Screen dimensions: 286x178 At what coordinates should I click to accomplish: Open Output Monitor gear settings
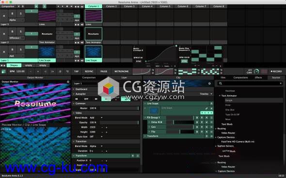pos(68,82)
